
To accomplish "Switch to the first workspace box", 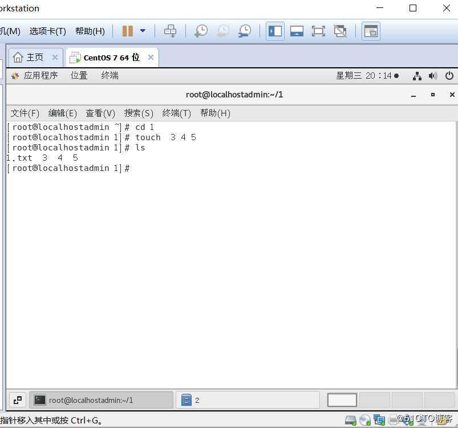I will pyautogui.click(x=342, y=400).
